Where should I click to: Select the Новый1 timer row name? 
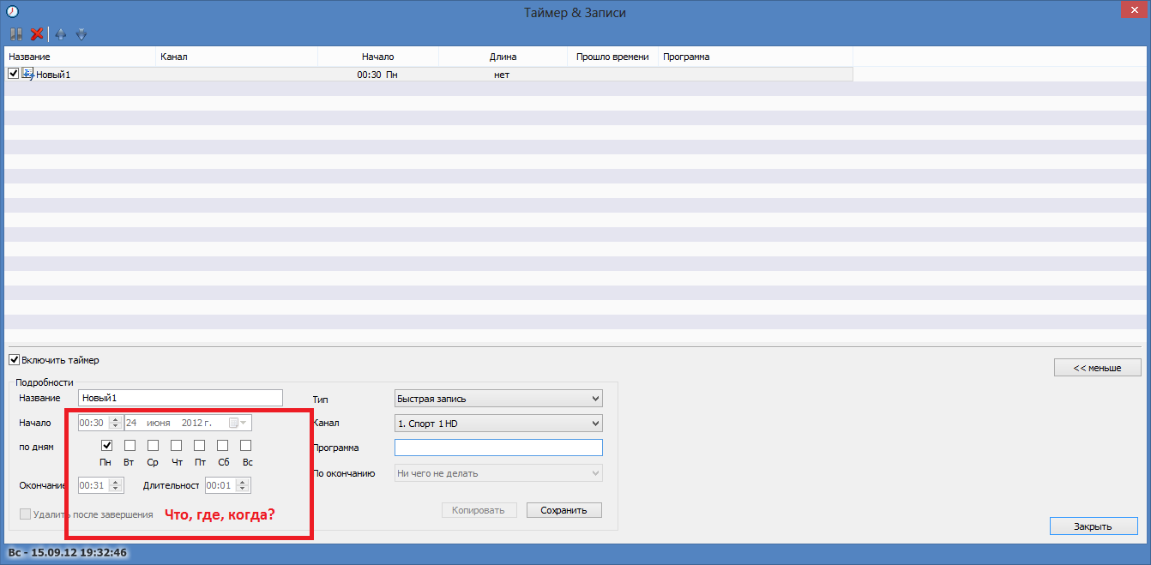pyautogui.click(x=53, y=75)
